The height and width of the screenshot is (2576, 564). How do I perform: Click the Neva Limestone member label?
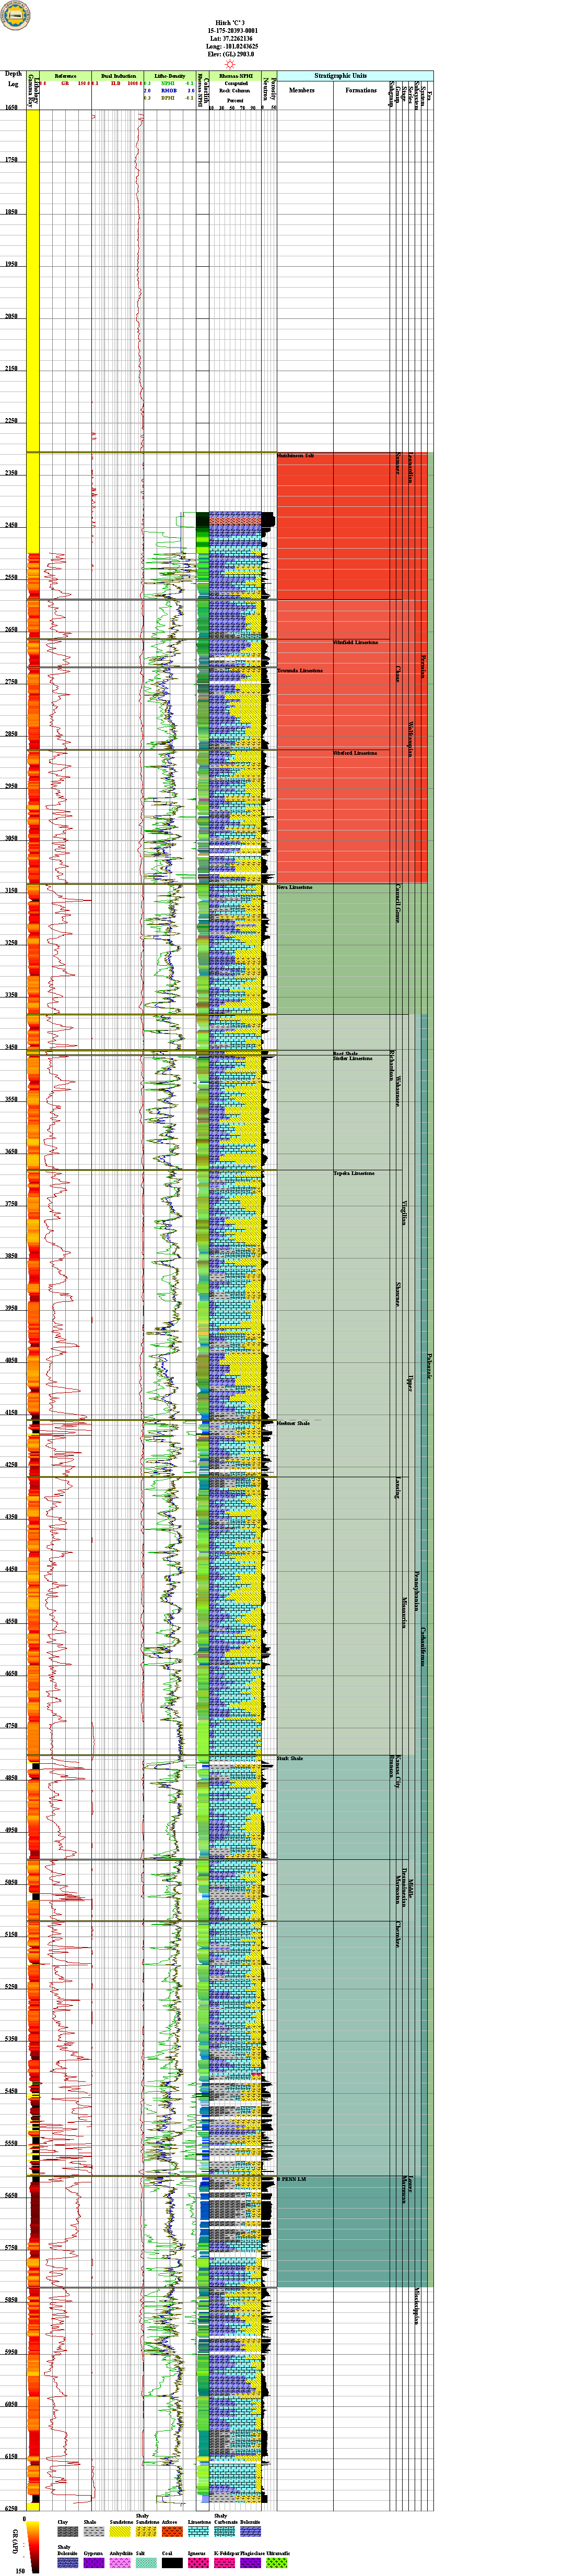(x=295, y=887)
